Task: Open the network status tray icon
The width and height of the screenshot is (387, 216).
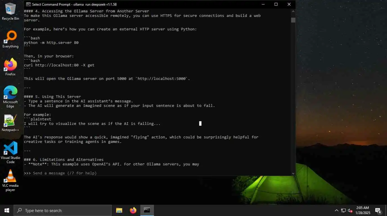Action: pos(343,210)
